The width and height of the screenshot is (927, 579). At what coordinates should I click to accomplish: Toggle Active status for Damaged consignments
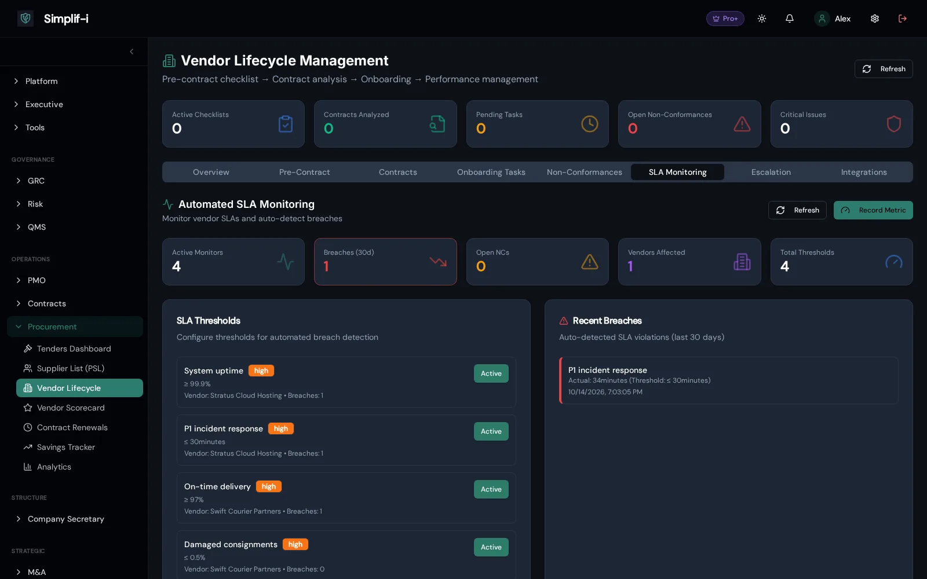click(491, 547)
